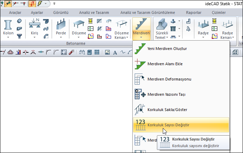Select the arc beam icon beside Kiriş
Viewport: 243px width, 153px height.
pyautogui.click(x=46, y=36)
